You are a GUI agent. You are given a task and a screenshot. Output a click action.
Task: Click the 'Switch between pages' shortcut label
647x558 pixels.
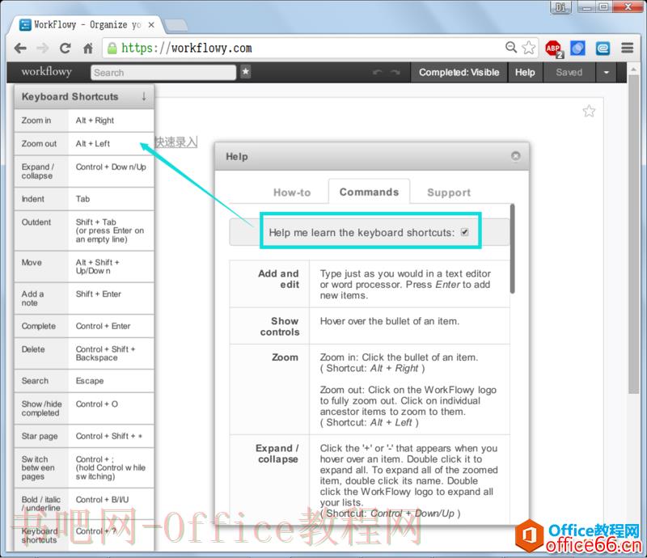(x=38, y=468)
